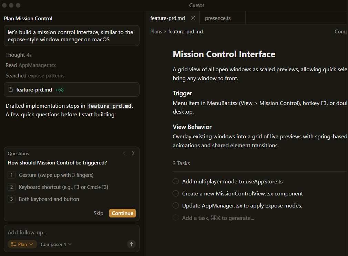Close the feature-prd.md tab
Image resolution: width=348 pixels, height=256 pixels.
point(193,18)
